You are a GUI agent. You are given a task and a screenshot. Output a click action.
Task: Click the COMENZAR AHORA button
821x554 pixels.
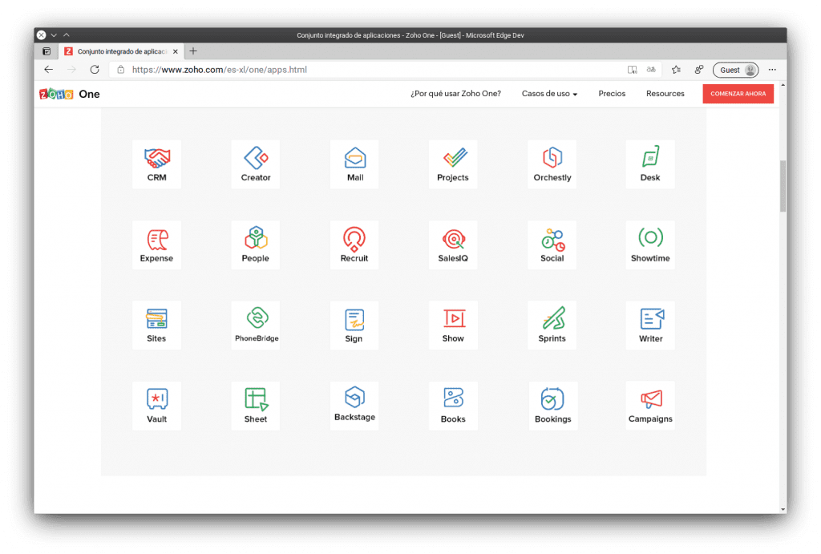point(738,94)
